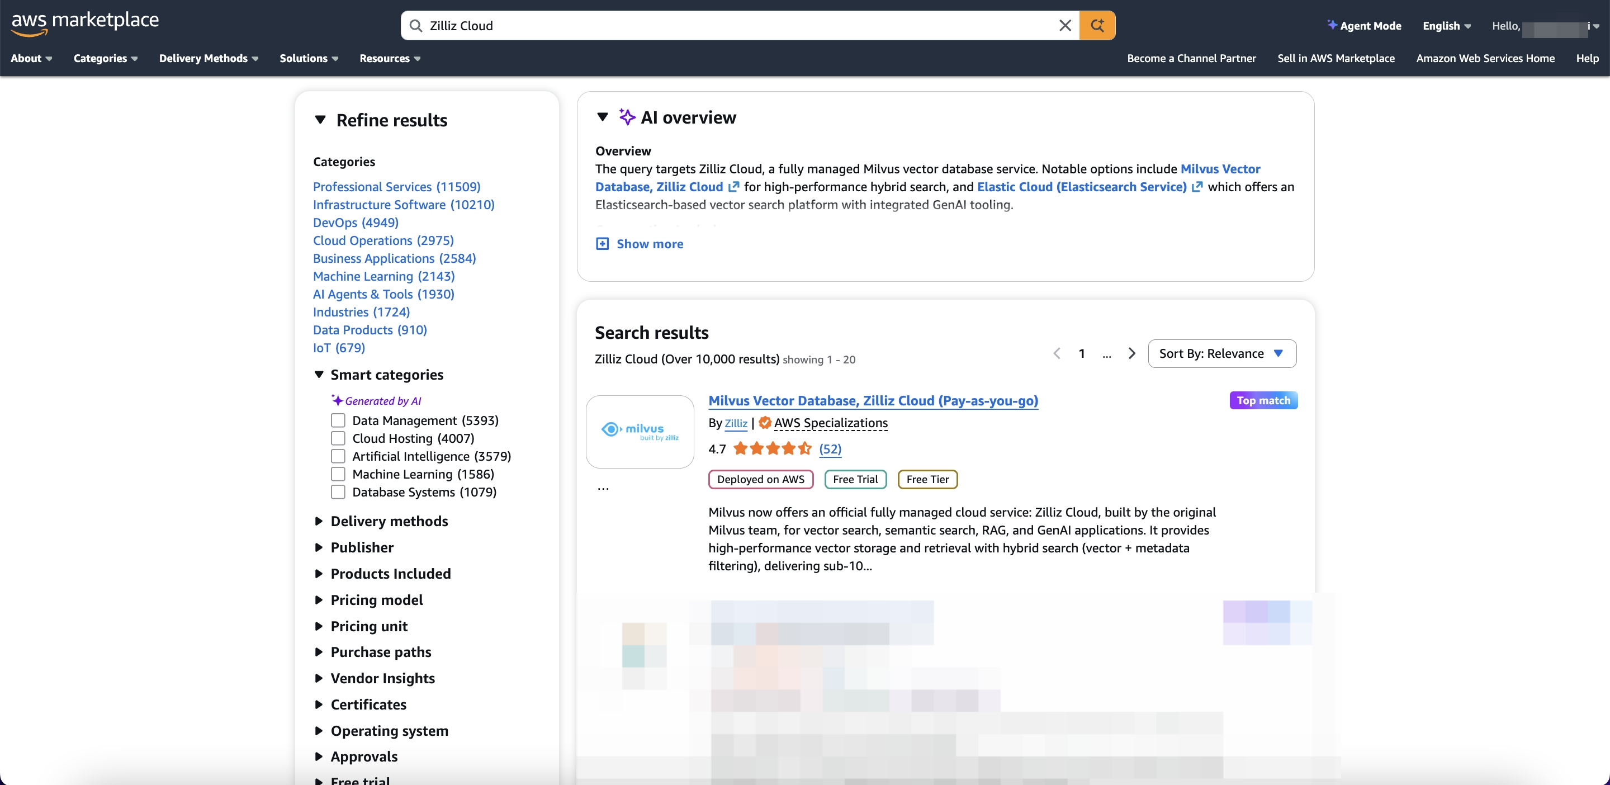Open the Delivery Methods menu

tap(208, 58)
